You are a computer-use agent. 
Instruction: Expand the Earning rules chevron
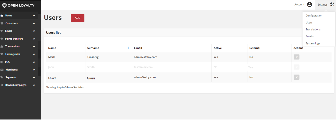[34, 54]
